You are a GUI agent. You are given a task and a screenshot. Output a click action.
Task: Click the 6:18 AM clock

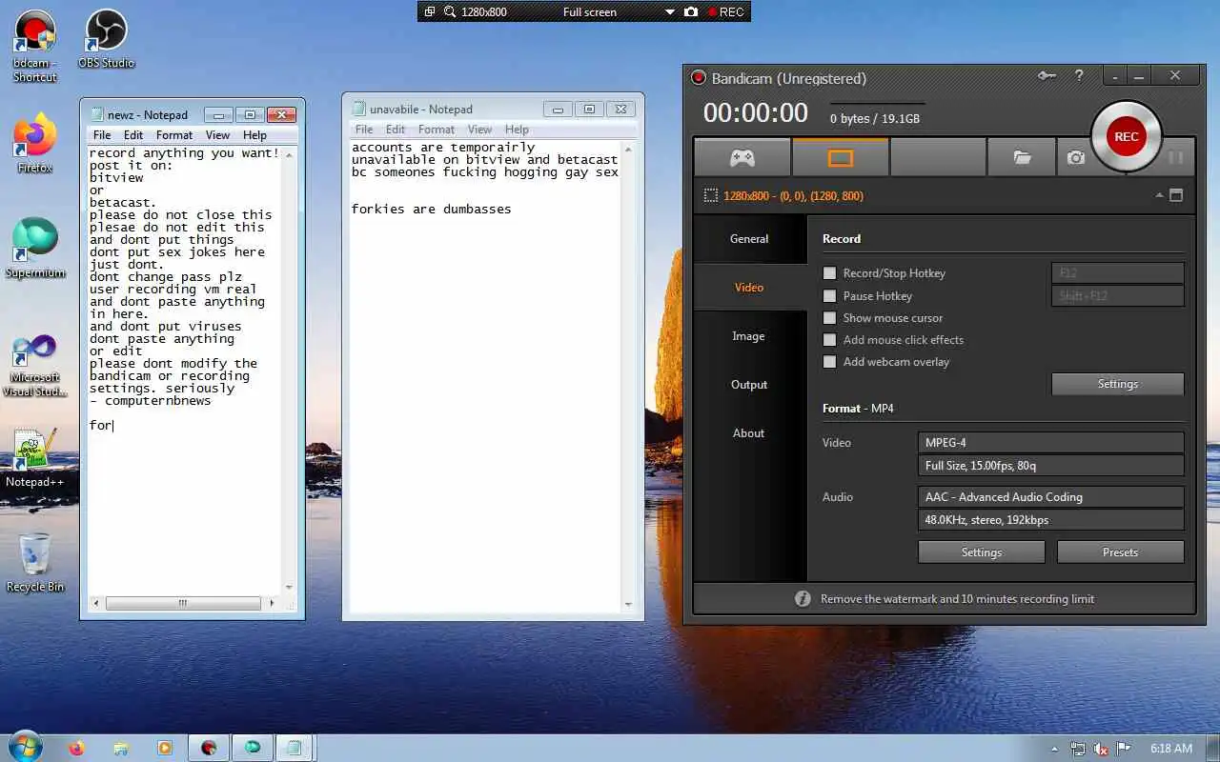coord(1170,749)
